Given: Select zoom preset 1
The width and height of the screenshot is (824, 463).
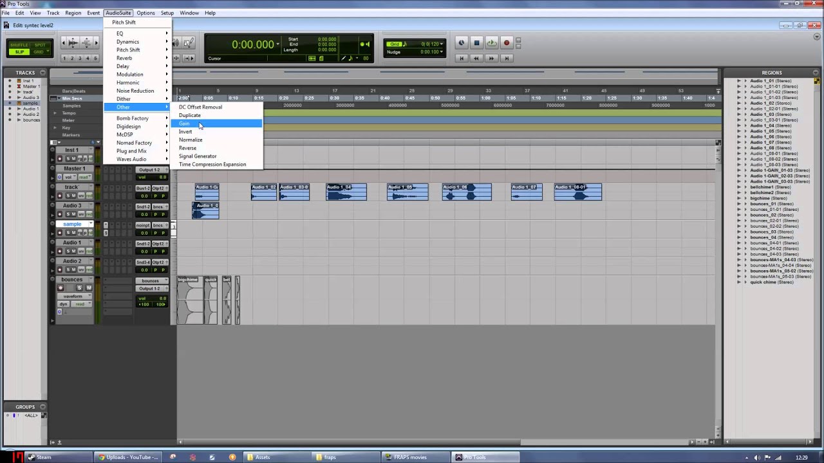Looking at the screenshot, I should [x=64, y=59].
